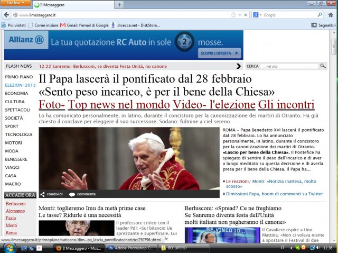This screenshot has width=338, height=253.
Task: Open Dimissioni Papa boom di commenti Twitter
Action: pyautogui.click(x=275, y=194)
